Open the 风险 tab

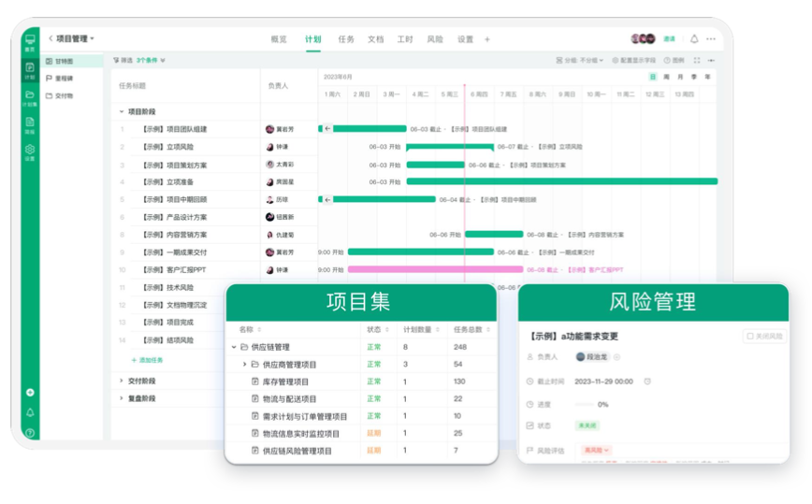click(x=435, y=39)
